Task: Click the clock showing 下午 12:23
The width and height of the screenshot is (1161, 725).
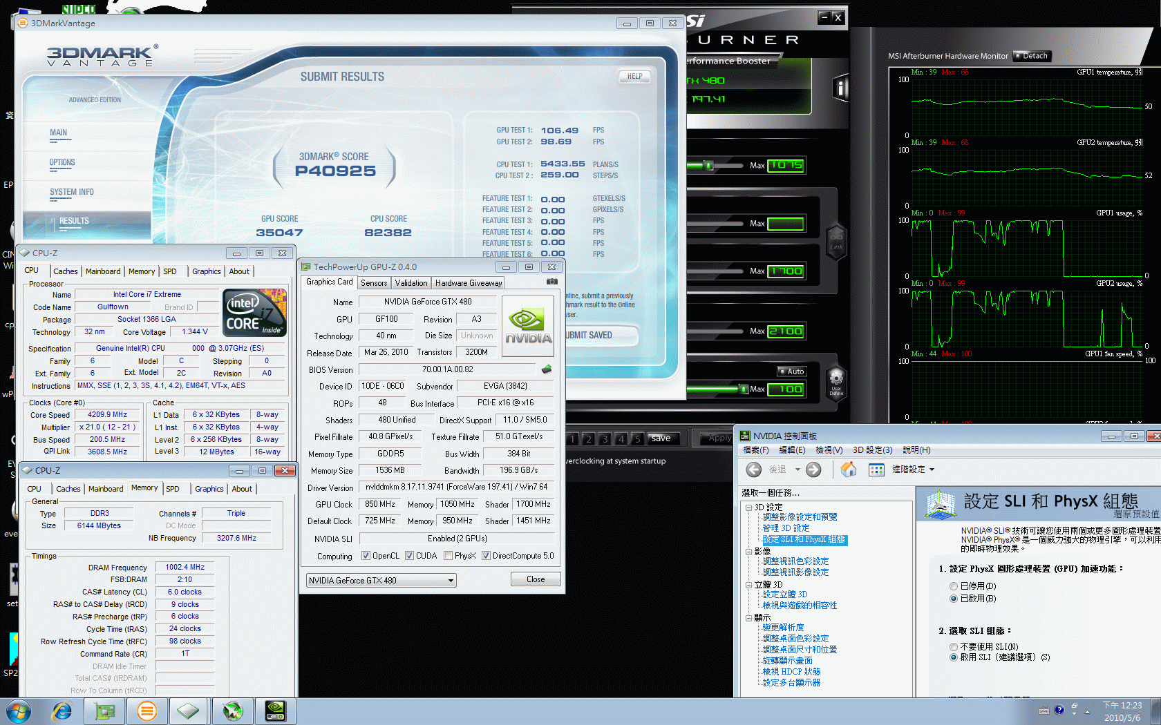Action: tap(1122, 705)
